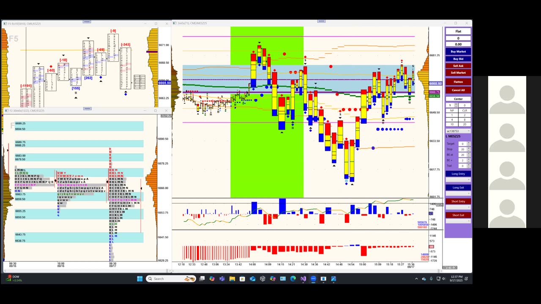The width and height of the screenshot is (541, 304).
Task: Open Microsoft Teams from the taskbar
Action: point(222,279)
